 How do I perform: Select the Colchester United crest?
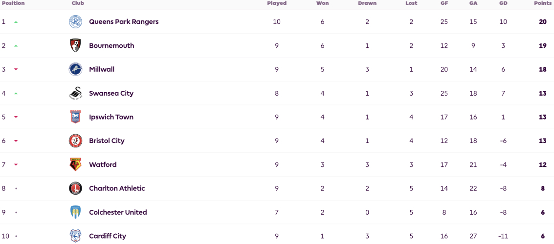(x=76, y=212)
